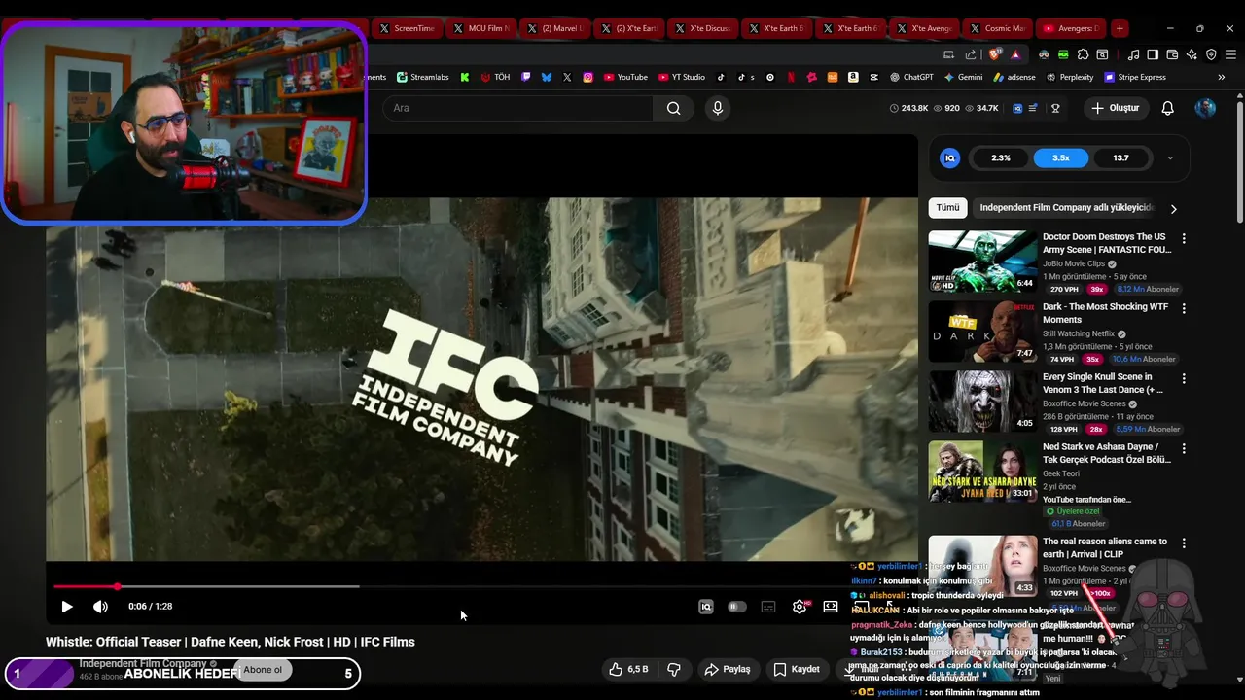Switch to the X'te Discuss browser tab
The height and width of the screenshot is (700, 1245).
click(702, 28)
